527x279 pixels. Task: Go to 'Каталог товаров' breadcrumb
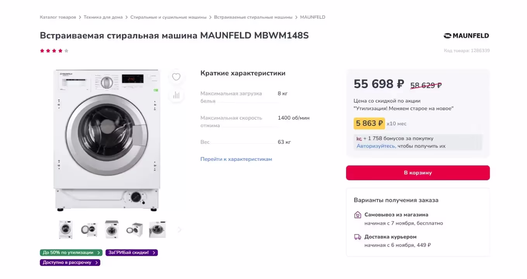[x=58, y=17]
